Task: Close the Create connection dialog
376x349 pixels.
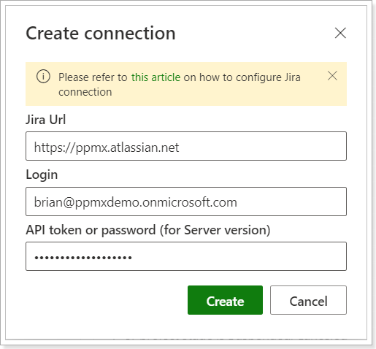Action: [340, 33]
